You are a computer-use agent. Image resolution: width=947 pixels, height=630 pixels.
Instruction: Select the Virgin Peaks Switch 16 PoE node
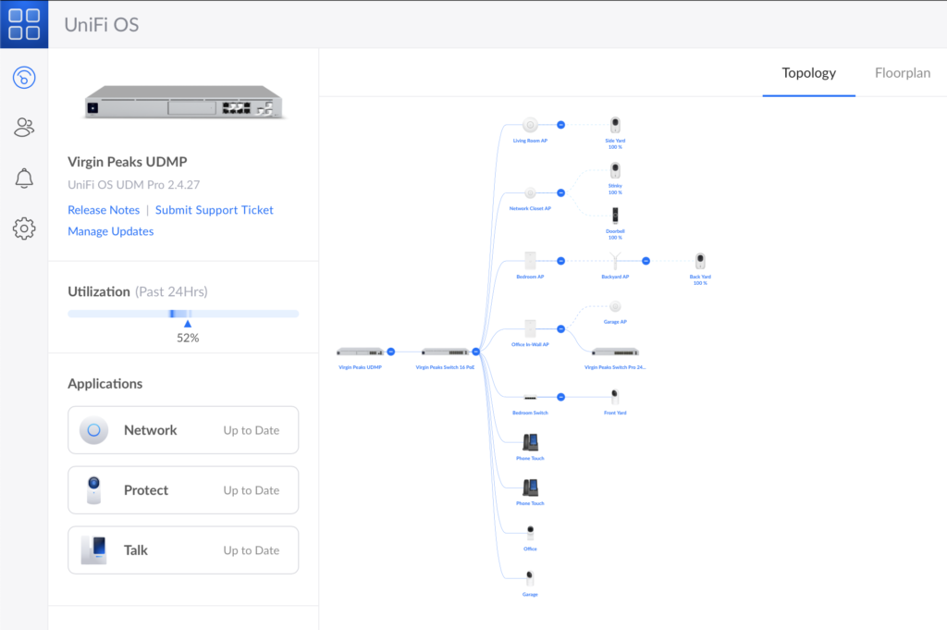[x=445, y=352]
